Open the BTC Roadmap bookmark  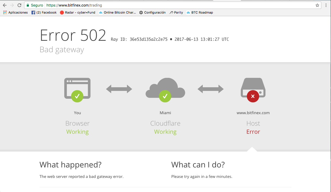tap(200, 13)
